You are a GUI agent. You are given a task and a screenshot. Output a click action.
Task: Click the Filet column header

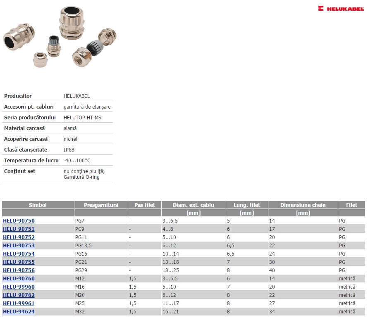[351, 205]
